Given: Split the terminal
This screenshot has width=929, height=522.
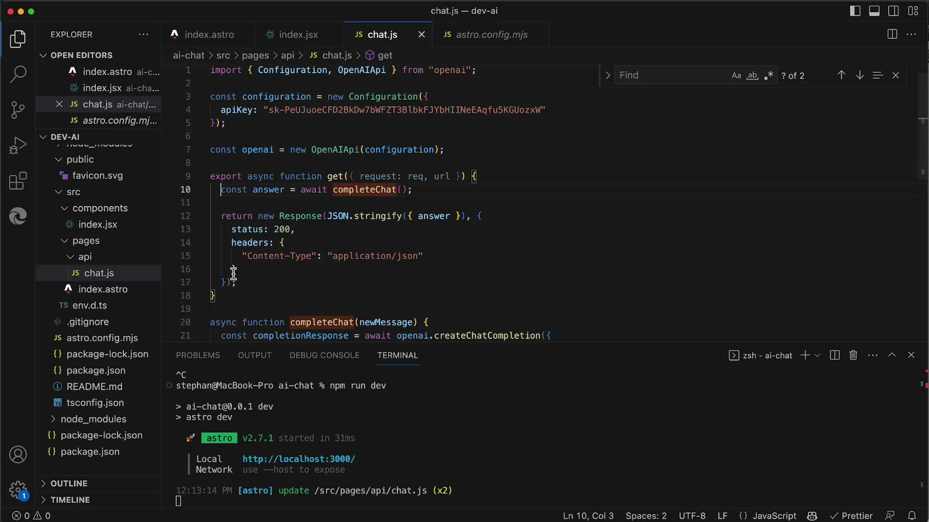Looking at the screenshot, I should click(835, 355).
